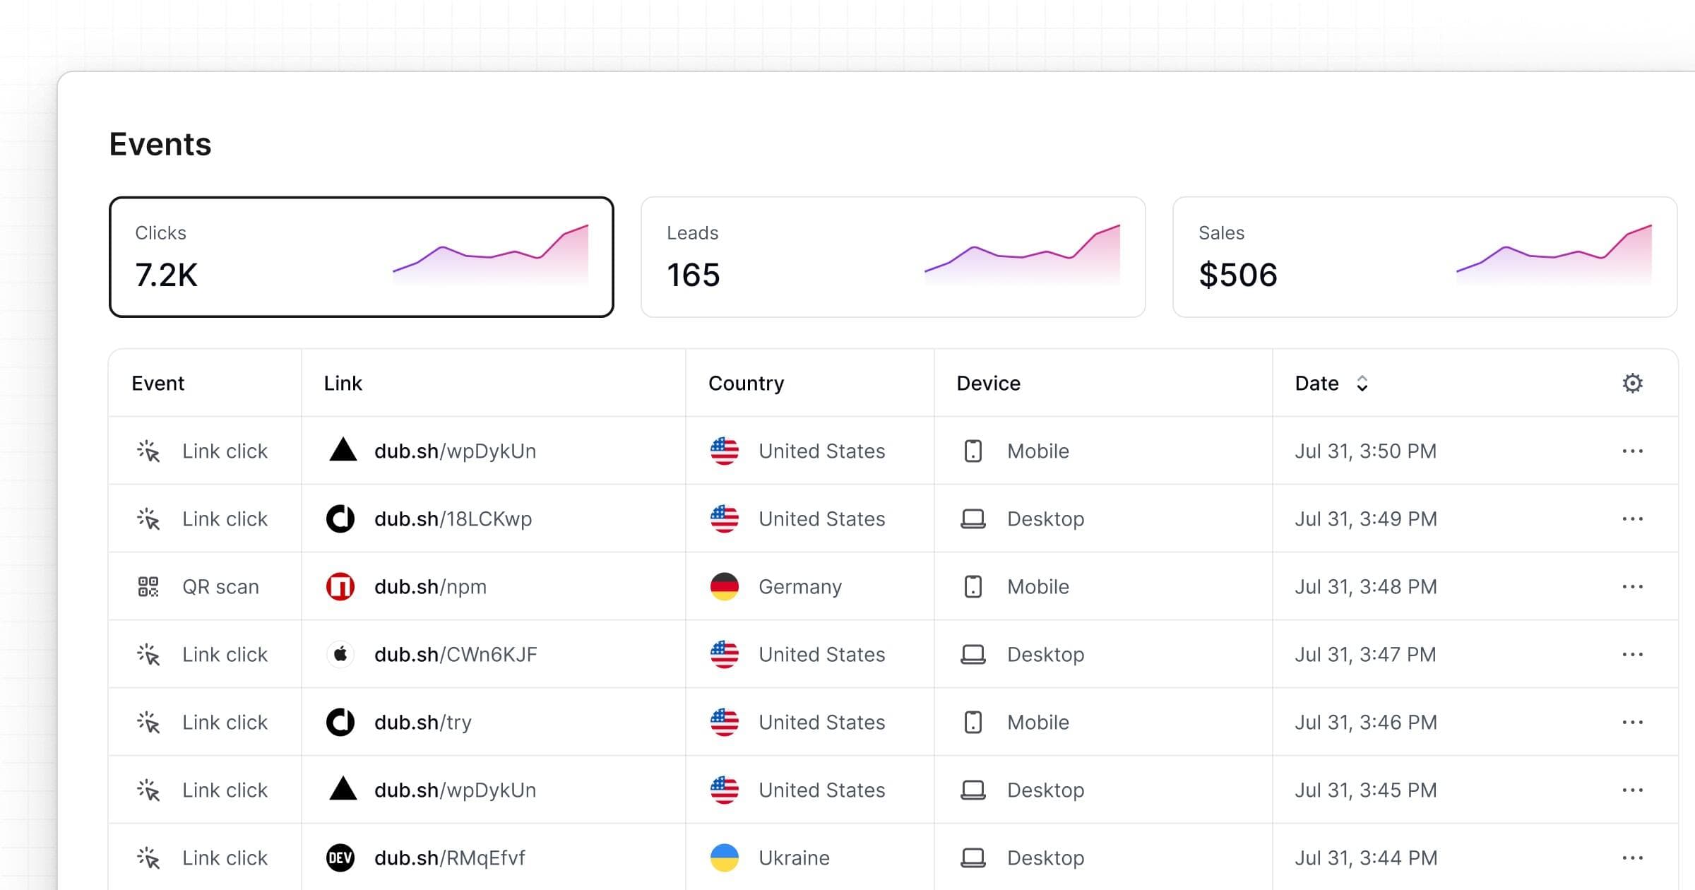Screen dimensions: 1695x890
Task: Open the row actions menu for dub.sh/npm
Action: 1634,586
